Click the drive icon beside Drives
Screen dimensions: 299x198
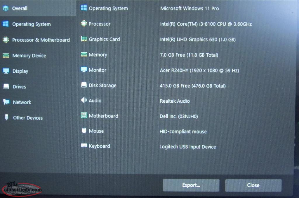point(6,87)
